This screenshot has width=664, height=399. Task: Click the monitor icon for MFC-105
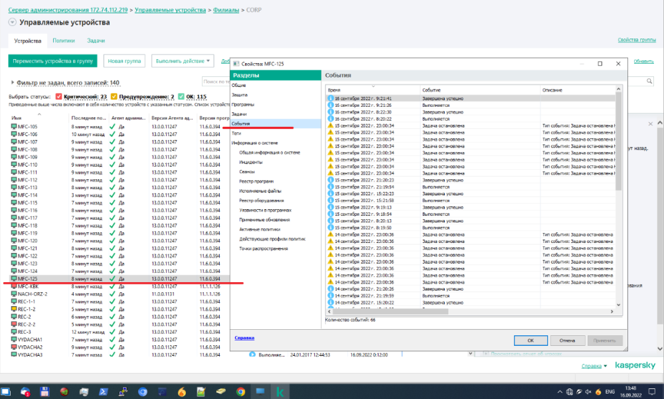pyautogui.click(x=14, y=127)
